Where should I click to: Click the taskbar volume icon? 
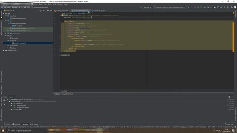tap(217, 130)
